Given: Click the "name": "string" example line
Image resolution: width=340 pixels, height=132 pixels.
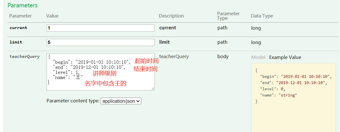Looking at the screenshot, I should (x=278, y=95).
